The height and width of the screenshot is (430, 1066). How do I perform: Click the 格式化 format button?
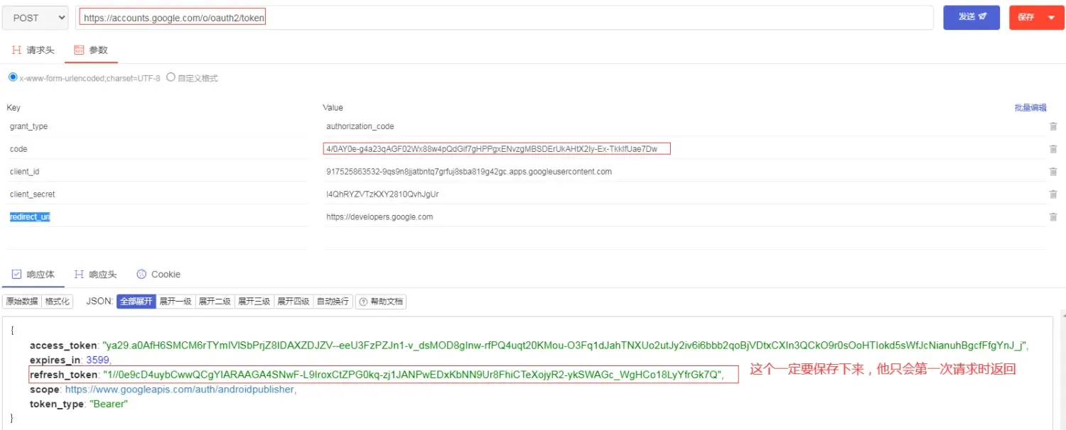[58, 302]
